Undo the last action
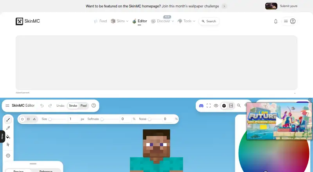The image size is (313, 172). click(x=42, y=106)
